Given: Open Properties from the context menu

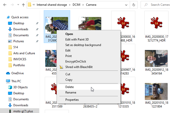Looking at the screenshot, I should (72, 100).
